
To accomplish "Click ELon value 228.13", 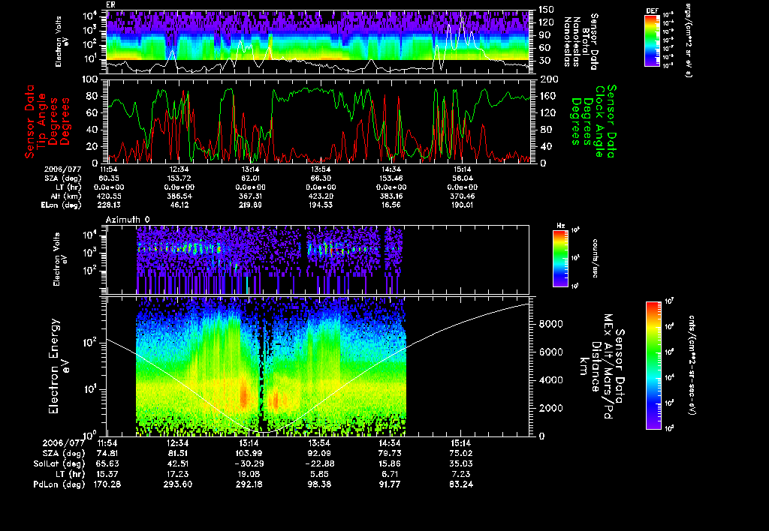I will point(108,205).
